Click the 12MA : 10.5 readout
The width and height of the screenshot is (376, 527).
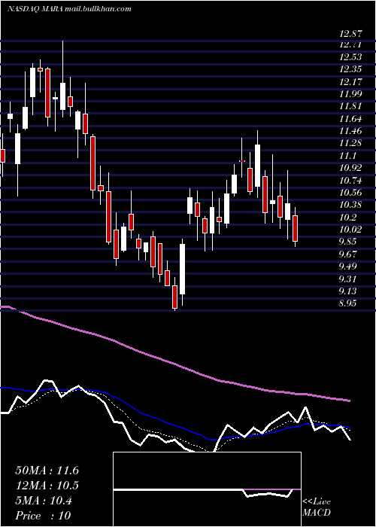point(47,486)
